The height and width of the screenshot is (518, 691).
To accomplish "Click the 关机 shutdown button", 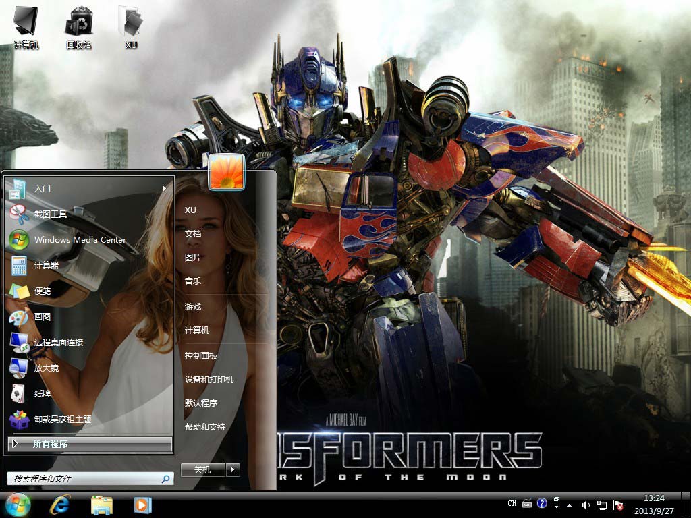I will point(202,469).
